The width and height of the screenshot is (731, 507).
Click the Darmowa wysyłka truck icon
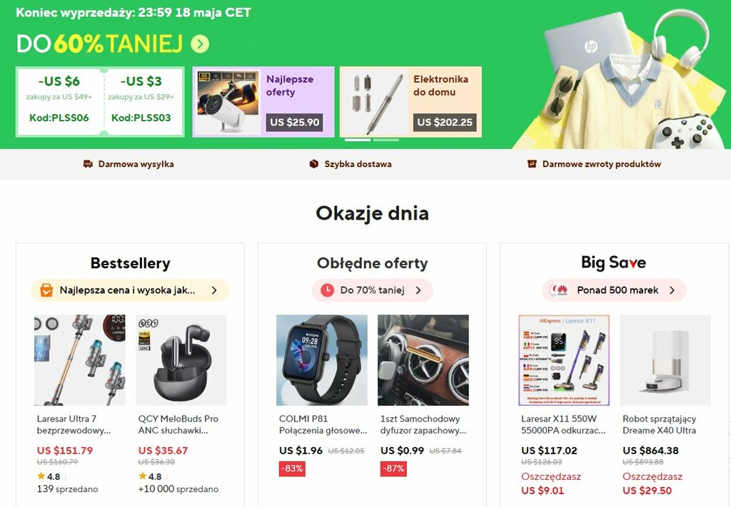88,164
